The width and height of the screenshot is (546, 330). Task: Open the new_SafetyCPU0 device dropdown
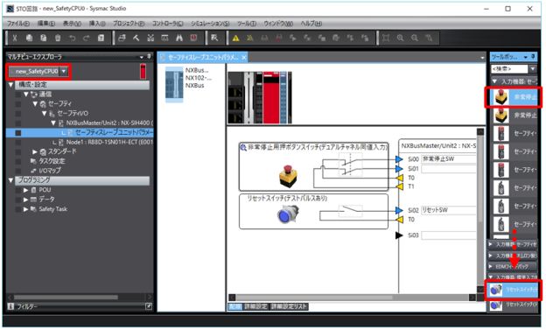[x=64, y=72]
